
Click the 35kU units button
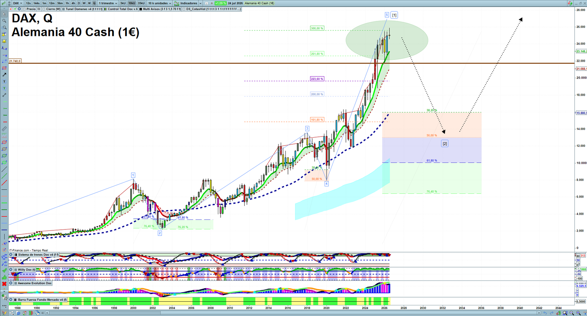[141, 3]
